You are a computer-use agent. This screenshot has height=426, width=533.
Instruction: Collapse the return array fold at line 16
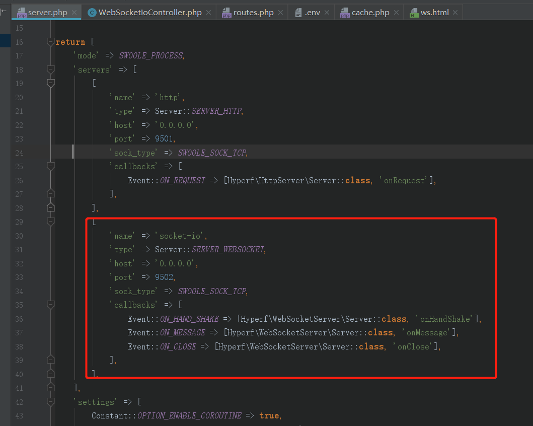(51, 42)
